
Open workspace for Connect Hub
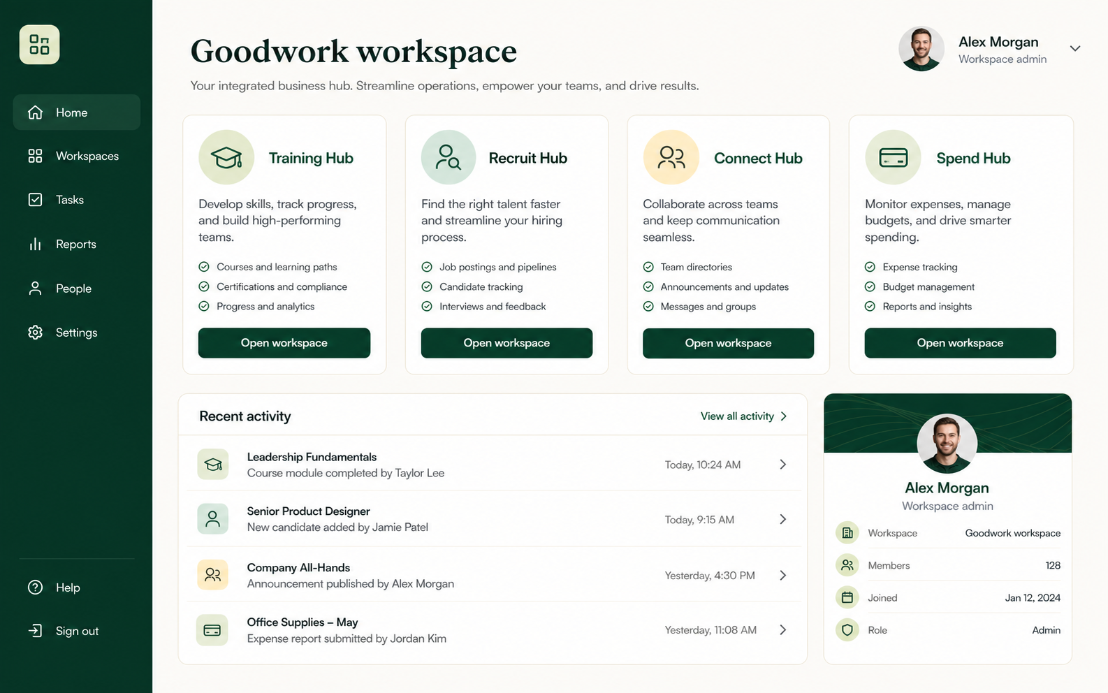tap(728, 343)
